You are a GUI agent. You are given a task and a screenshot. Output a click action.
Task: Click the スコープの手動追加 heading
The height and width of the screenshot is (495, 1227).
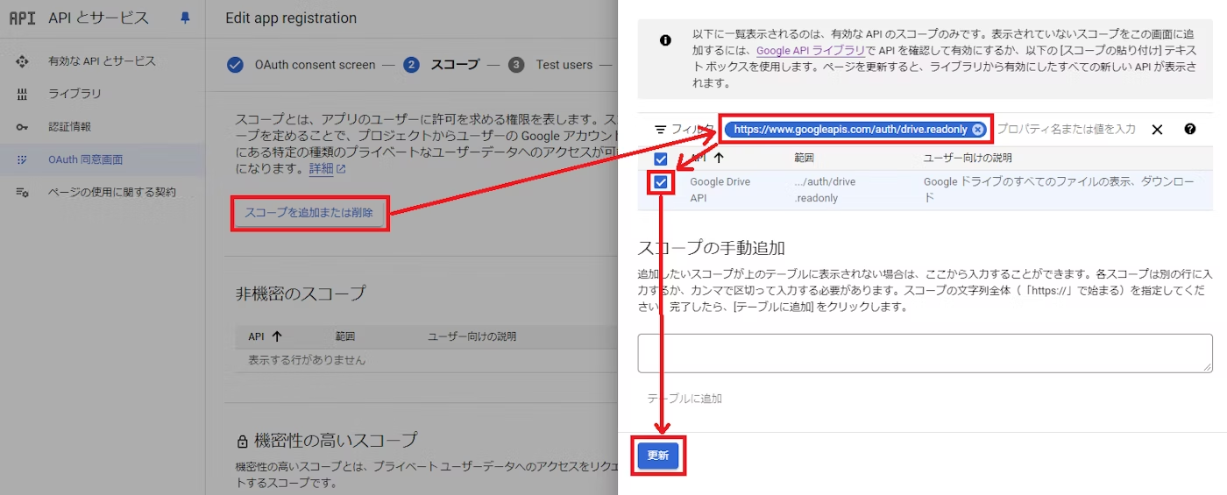tap(711, 248)
